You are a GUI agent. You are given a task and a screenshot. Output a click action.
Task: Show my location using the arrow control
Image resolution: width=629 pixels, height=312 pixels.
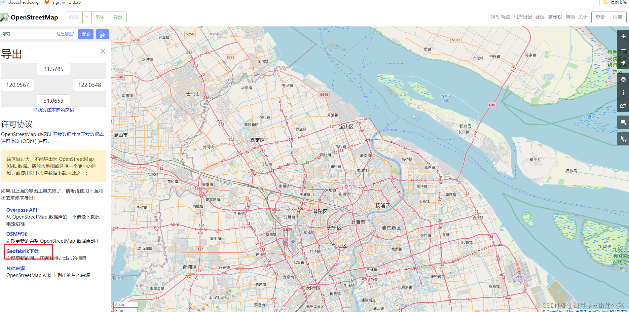click(x=623, y=63)
